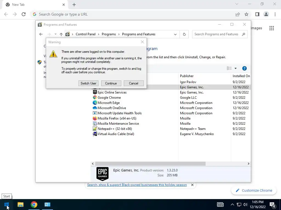Open File Explorer from taskbar
The image size is (281, 210).
click(20, 205)
